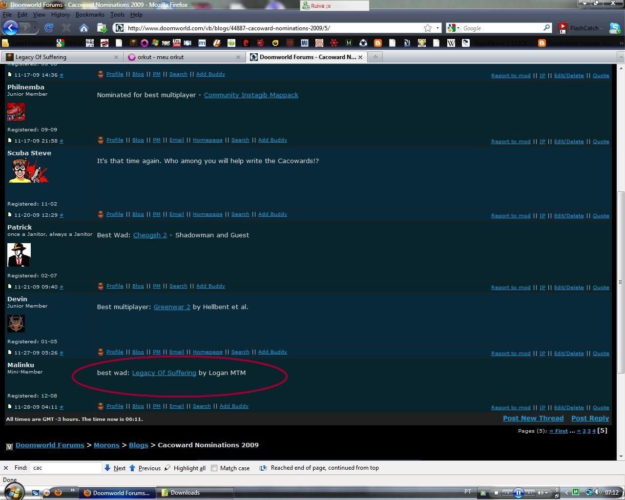
Task: Open the volume icon in system tray
Action: click(x=598, y=492)
